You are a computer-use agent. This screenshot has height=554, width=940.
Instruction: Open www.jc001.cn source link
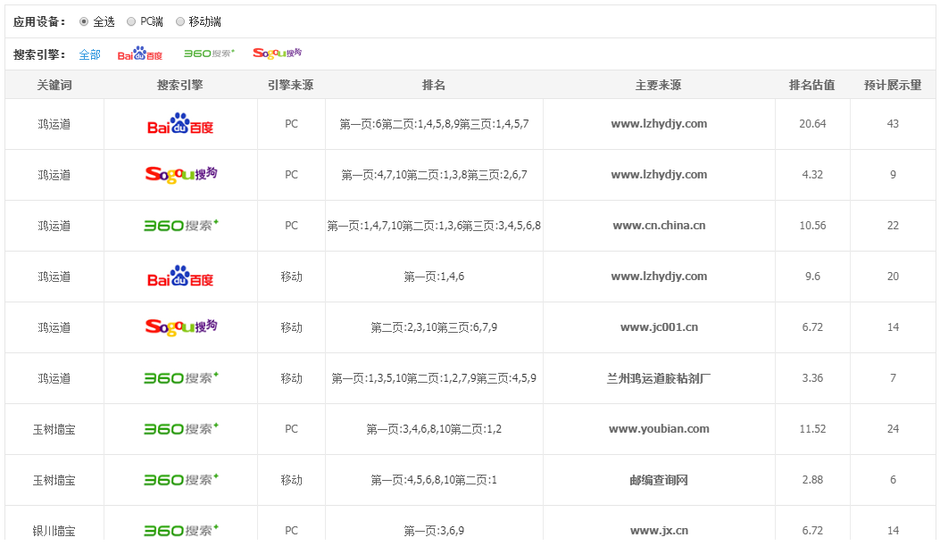(x=659, y=327)
